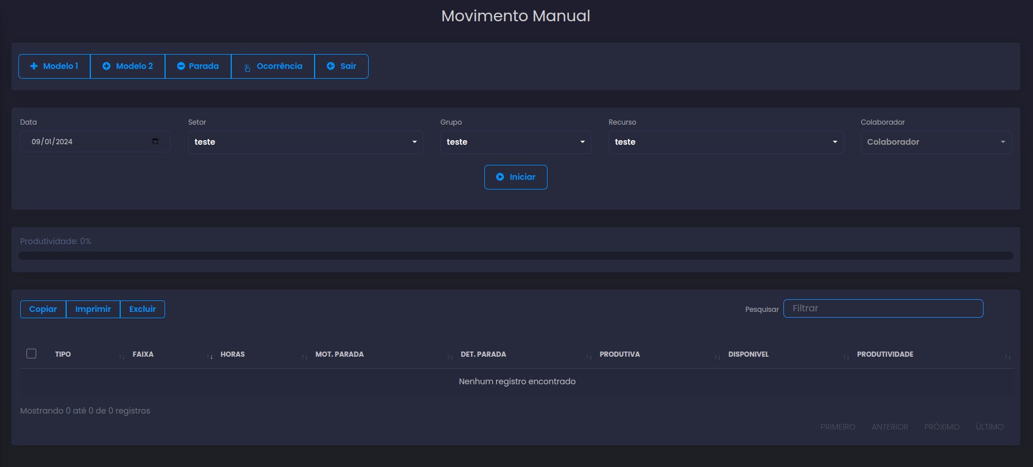The image size is (1033, 467).
Task: Click the Pesquisar label
Action: [x=762, y=310]
